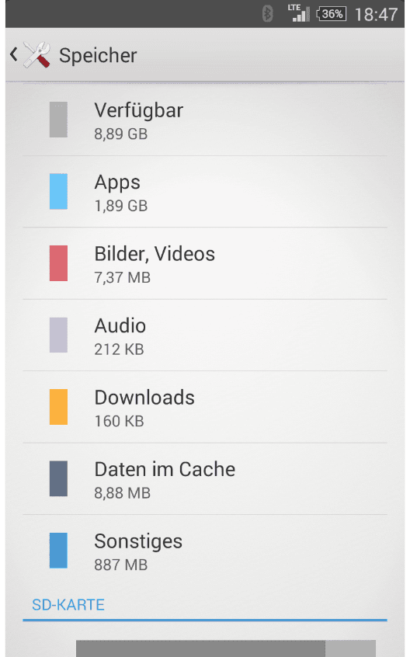
Task: Select the Audio storage entry
Action: click(x=205, y=335)
